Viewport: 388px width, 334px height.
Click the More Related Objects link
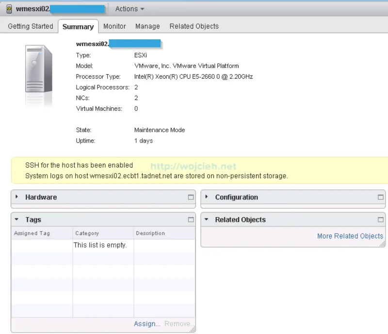pos(350,236)
